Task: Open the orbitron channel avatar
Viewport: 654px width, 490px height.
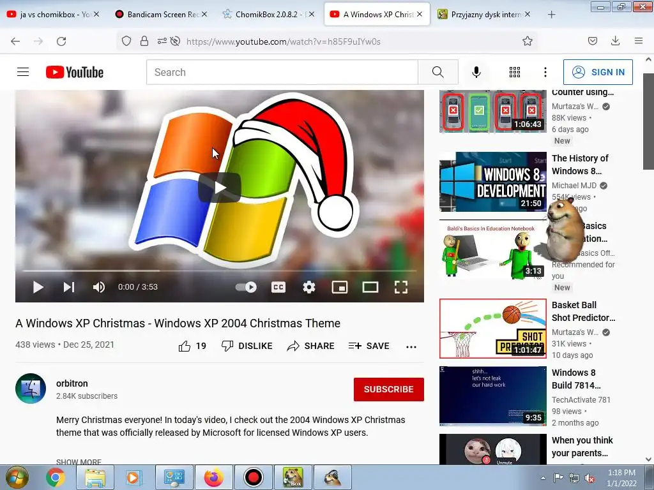Action: [31, 389]
